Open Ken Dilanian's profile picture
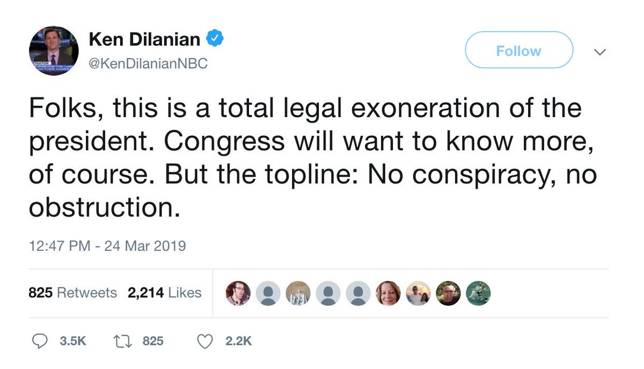 [54, 50]
